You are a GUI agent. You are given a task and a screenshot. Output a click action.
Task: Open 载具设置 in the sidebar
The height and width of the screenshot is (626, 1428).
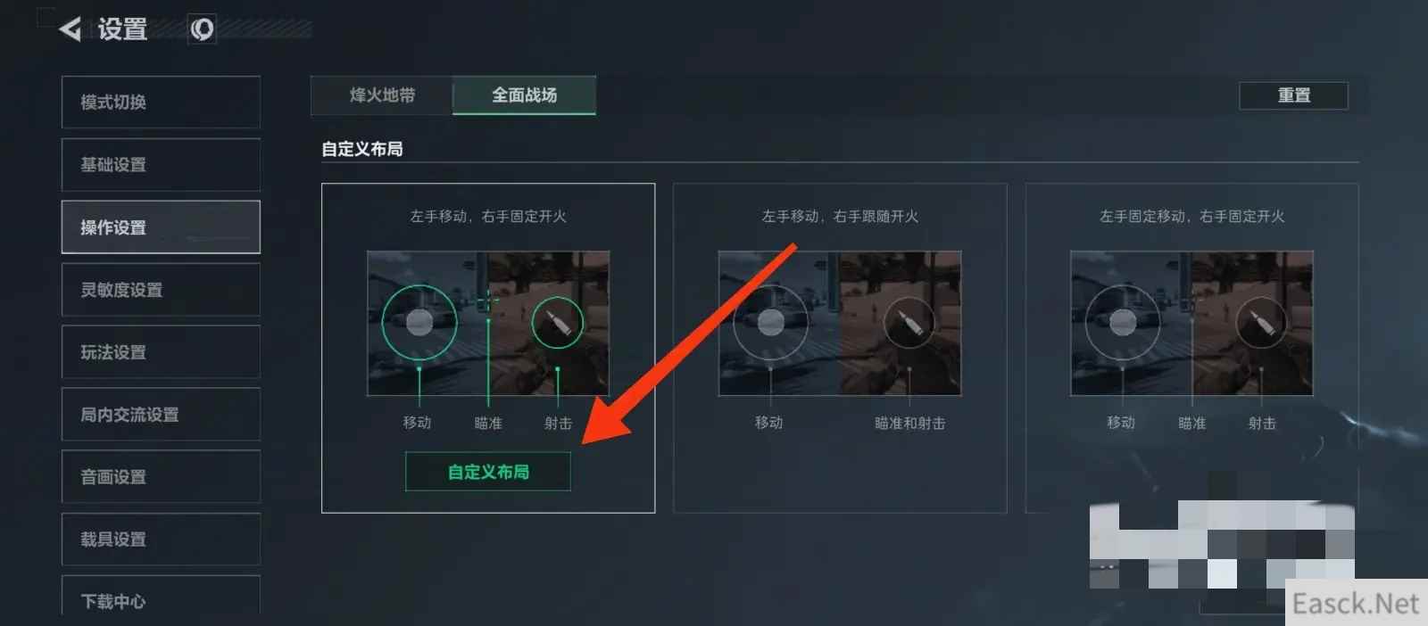pos(161,540)
